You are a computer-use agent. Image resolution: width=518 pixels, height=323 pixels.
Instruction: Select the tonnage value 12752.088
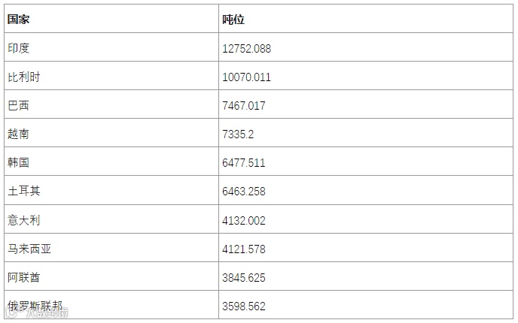pos(246,48)
